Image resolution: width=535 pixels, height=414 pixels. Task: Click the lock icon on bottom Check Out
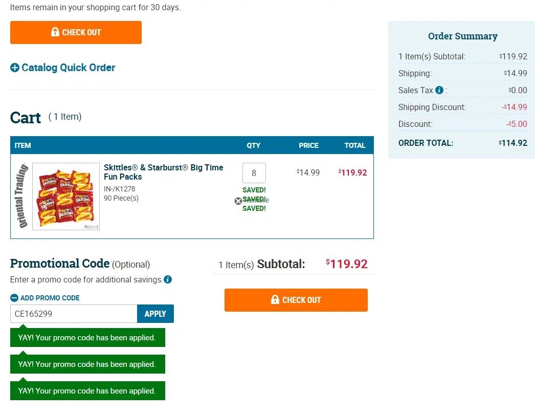[x=275, y=300]
